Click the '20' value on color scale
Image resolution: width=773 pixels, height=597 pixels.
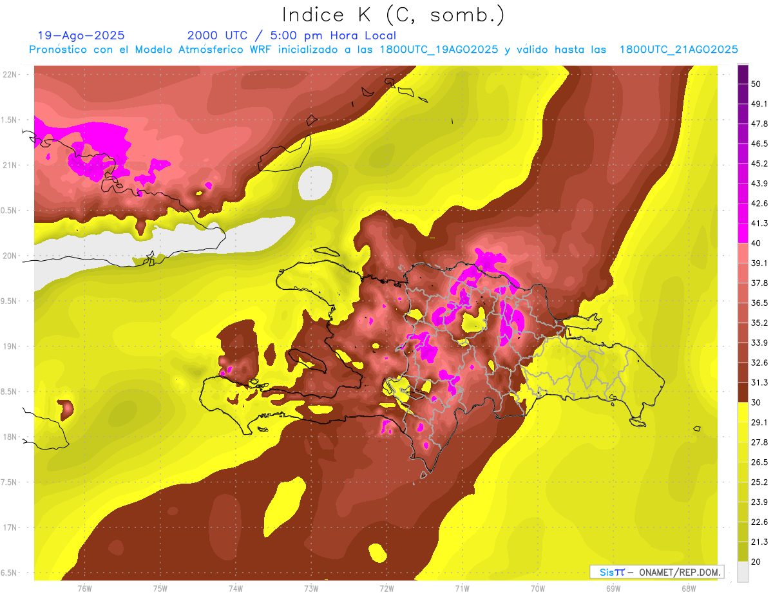click(756, 562)
